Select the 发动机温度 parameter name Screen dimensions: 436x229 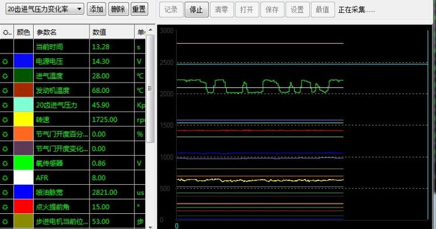tap(52, 90)
